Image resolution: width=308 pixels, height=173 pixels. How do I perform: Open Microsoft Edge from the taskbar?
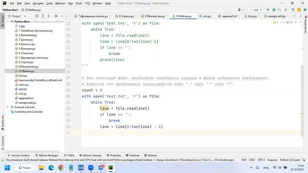51,168
